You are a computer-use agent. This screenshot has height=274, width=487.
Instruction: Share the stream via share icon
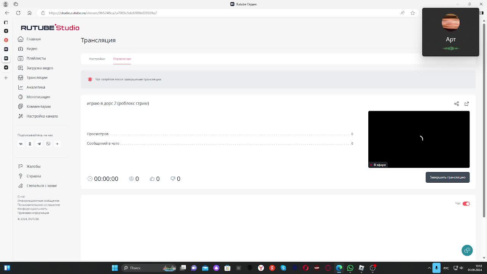click(457, 104)
